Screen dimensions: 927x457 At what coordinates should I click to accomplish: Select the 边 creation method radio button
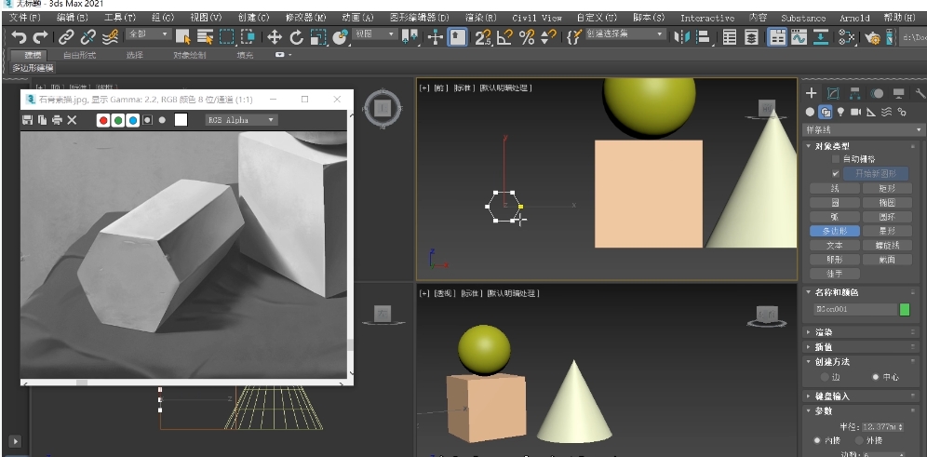[x=823, y=377]
